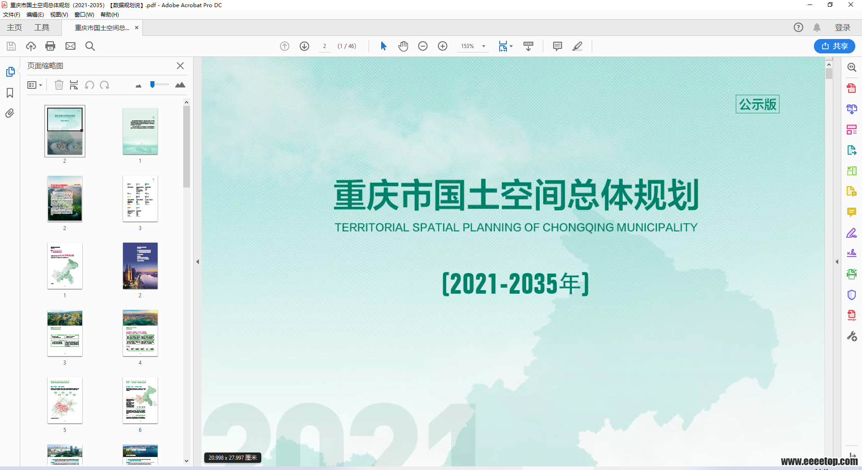Click the read mode scroll icon

528,46
